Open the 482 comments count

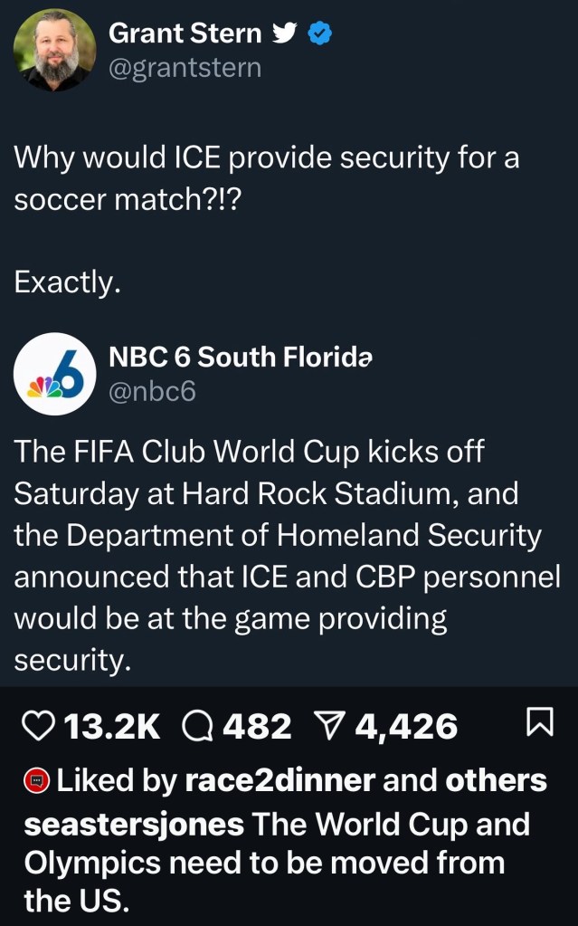(x=258, y=726)
